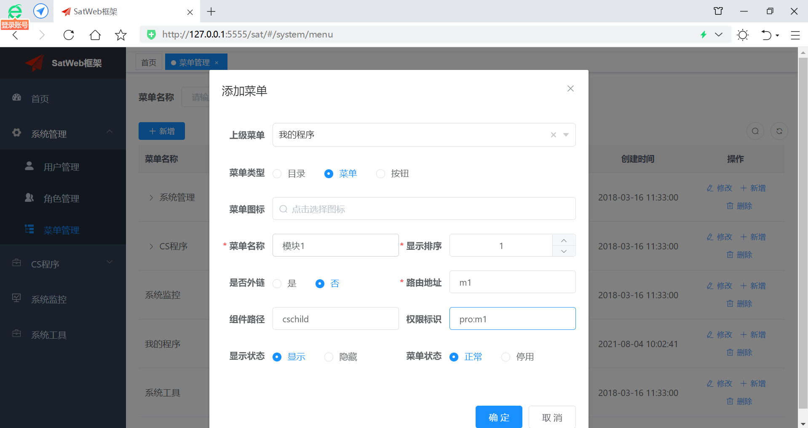The width and height of the screenshot is (808, 428).
Task: Click 删除 for the 系统管理 row
Action: point(739,206)
